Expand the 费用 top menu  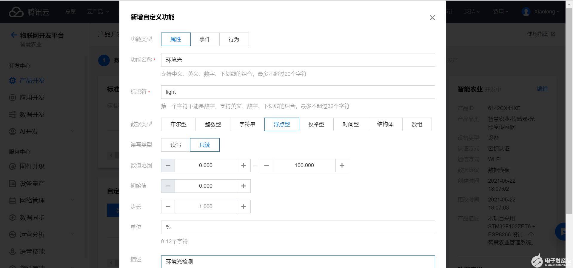coord(500,12)
